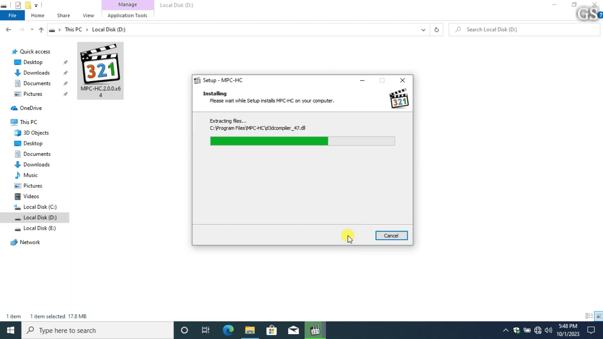Click the Manage contextual tab
The width and height of the screenshot is (603, 339).
coord(128,5)
